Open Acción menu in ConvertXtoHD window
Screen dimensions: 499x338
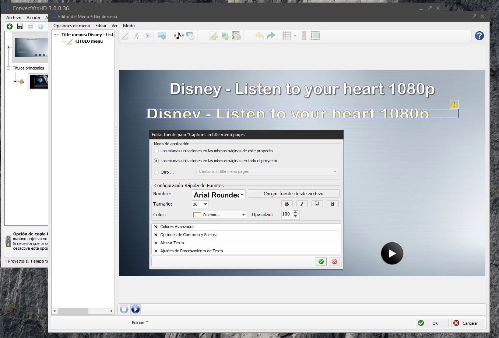click(33, 18)
